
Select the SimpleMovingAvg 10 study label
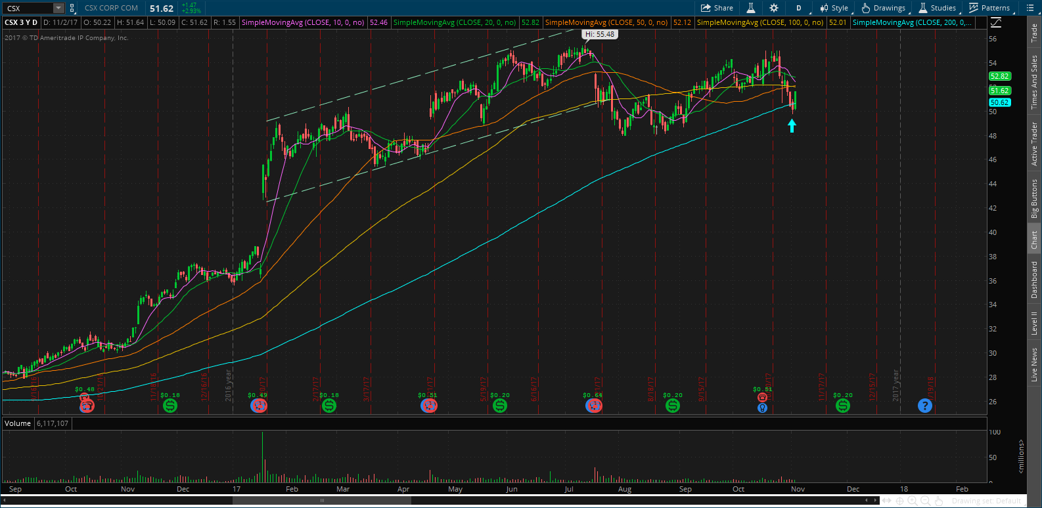click(303, 22)
